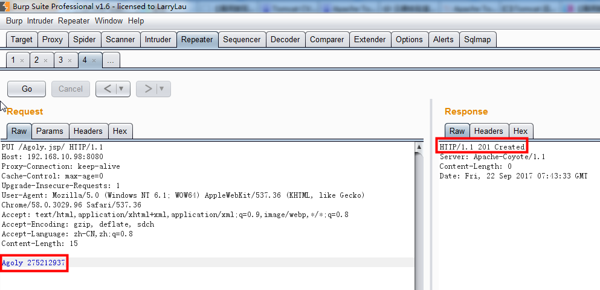Click the Accept-Language: zh-CN,zh;q=0.8 line

67,234
